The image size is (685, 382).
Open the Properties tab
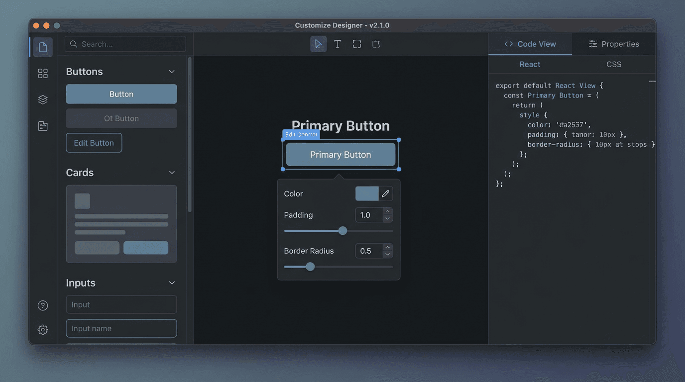(x=614, y=44)
